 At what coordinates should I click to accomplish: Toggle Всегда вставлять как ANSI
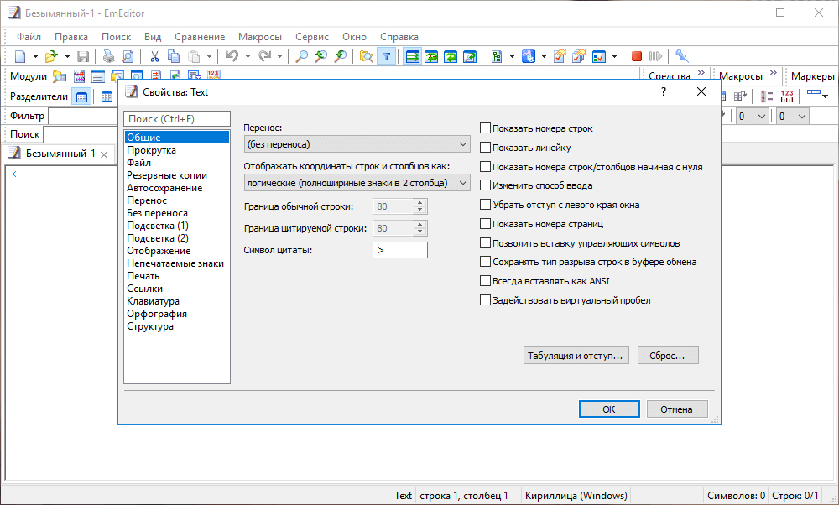(x=485, y=281)
